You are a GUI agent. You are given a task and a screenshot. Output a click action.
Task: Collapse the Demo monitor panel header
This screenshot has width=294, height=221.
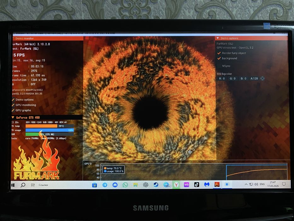click(x=48, y=38)
